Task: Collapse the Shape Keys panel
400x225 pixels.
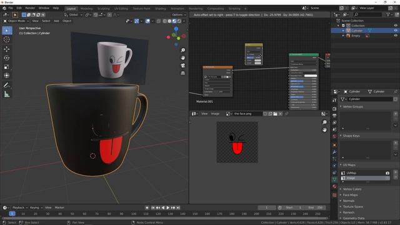Action: pyautogui.click(x=351, y=136)
